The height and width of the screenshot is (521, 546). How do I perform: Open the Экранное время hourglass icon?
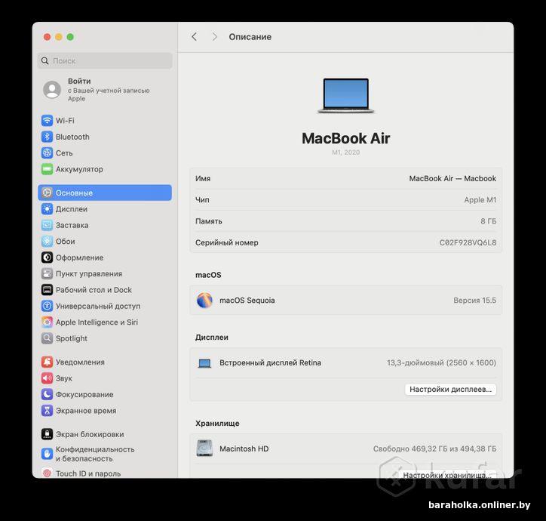tap(47, 411)
